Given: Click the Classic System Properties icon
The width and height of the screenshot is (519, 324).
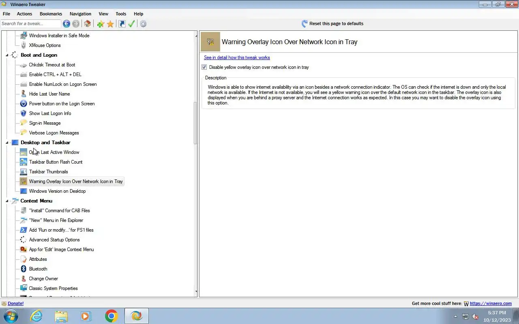Looking at the screenshot, I should pyautogui.click(x=24, y=288).
